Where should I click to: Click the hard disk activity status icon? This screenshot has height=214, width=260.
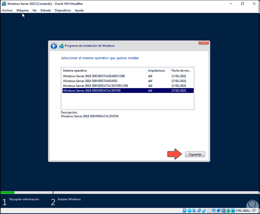tap(184, 211)
